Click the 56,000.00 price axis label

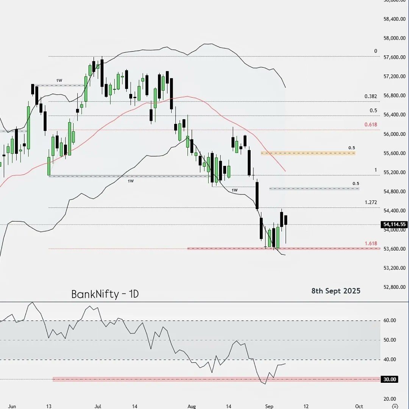click(394, 134)
